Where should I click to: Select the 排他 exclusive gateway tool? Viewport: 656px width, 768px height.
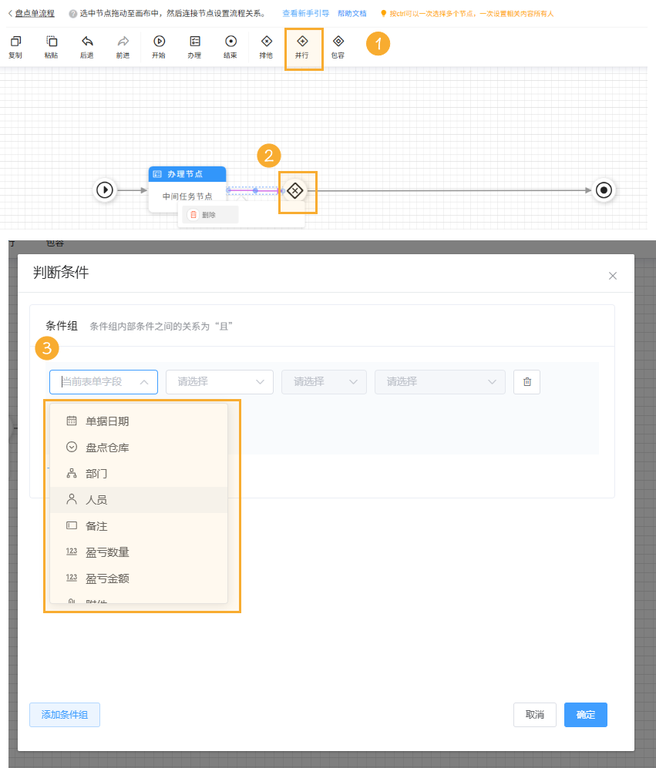tap(265, 46)
